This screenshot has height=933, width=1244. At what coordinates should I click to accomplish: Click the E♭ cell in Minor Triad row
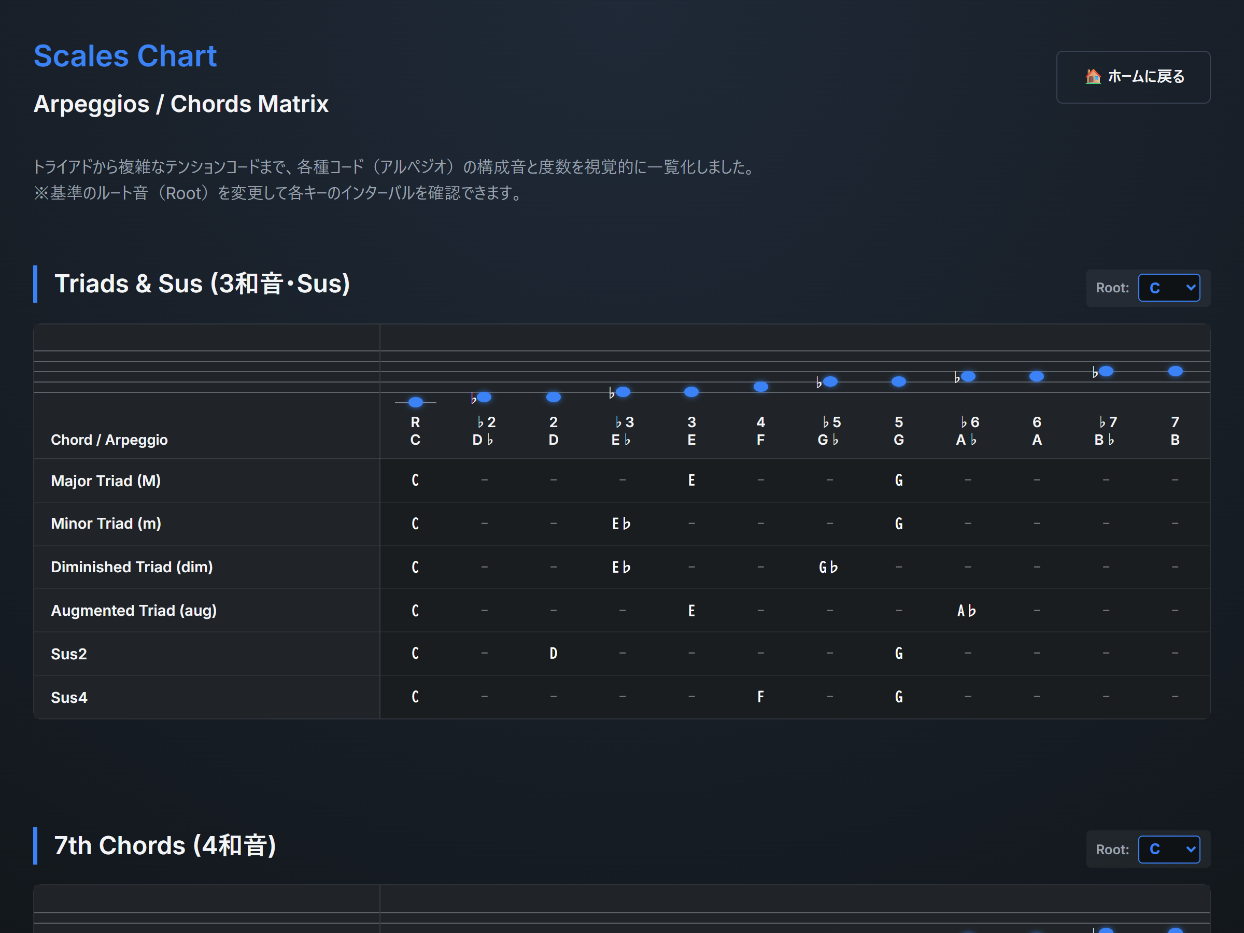pyautogui.click(x=621, y=524)
